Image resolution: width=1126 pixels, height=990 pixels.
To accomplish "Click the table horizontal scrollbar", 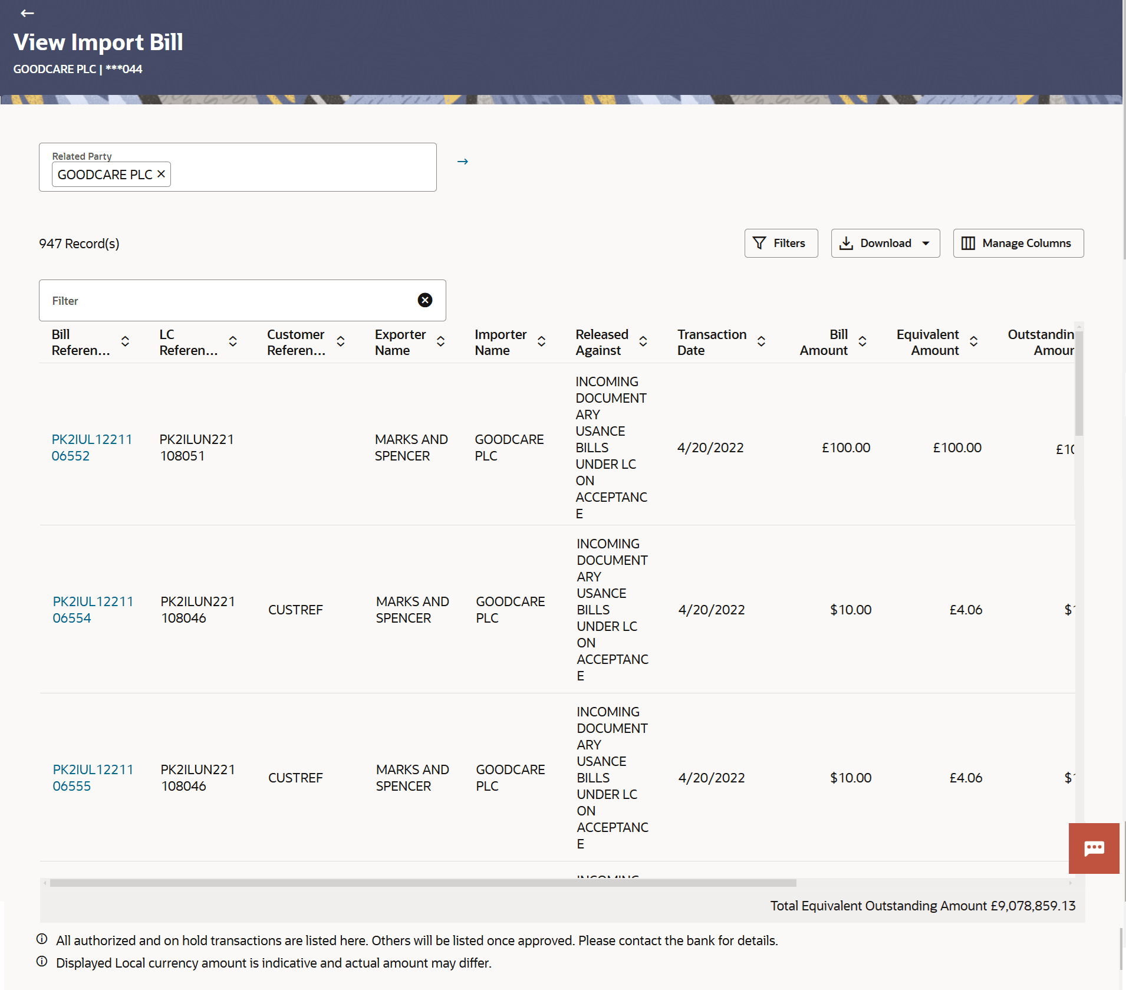I will point(423,883).
